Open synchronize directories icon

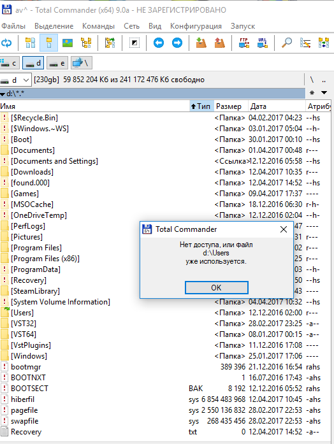tap(324, 43)
